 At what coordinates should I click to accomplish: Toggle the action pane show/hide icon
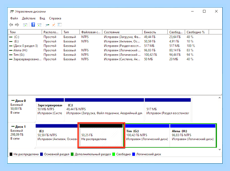point(39,25)
